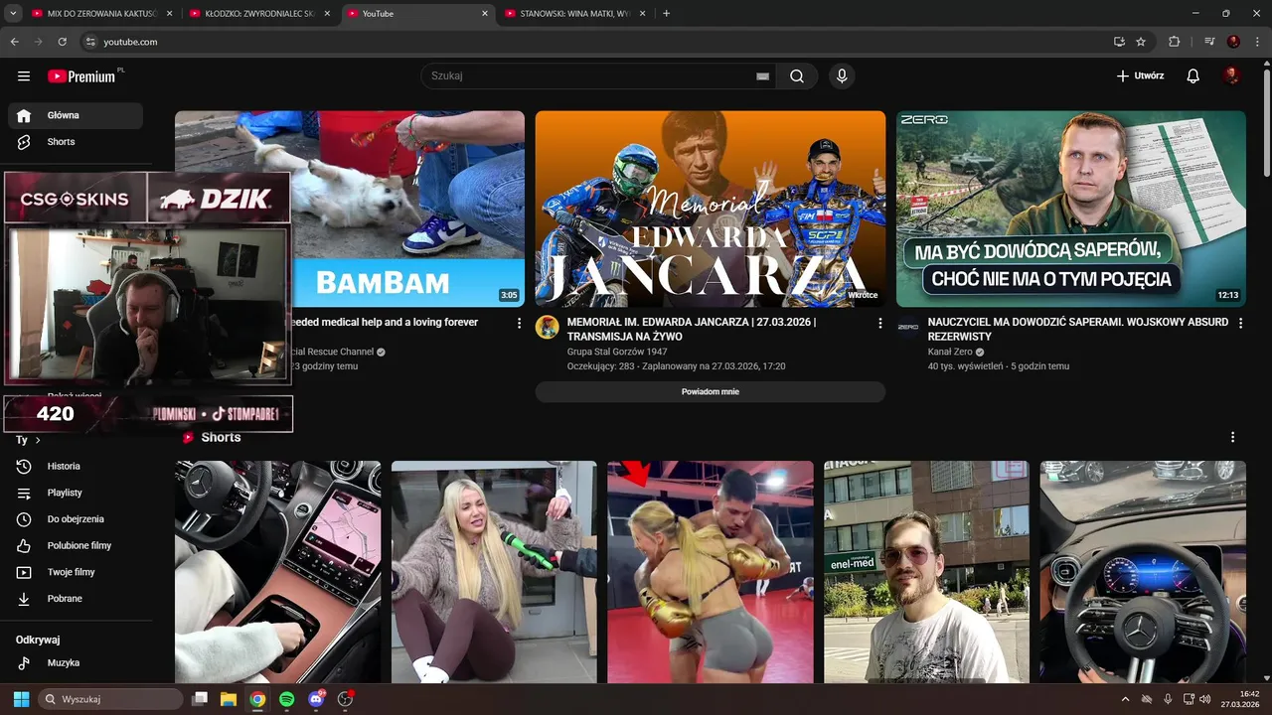Click the magnifier search button
Screen dimensions: 1272x715
coord(797,76)
